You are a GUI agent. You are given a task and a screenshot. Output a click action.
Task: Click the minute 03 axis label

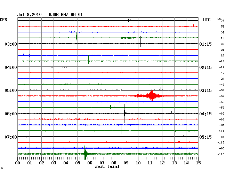[x=54, y=163]
